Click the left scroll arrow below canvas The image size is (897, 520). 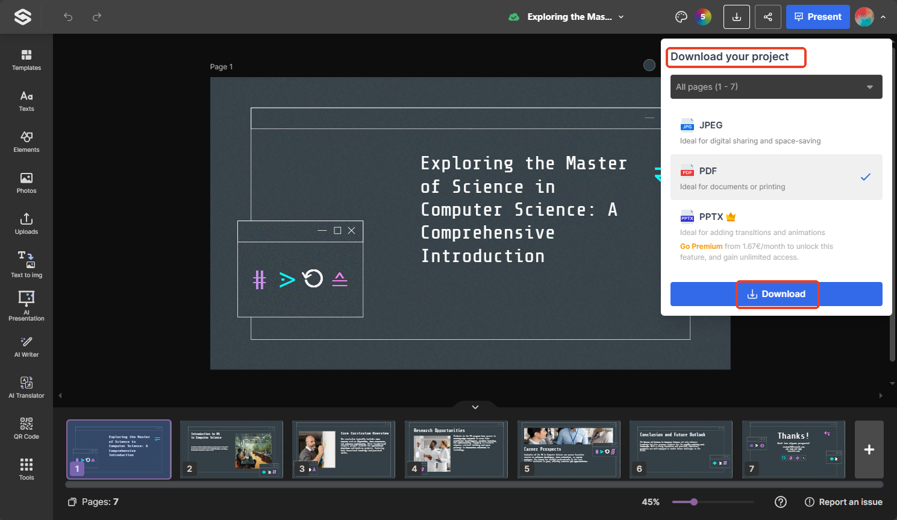[60, 396]
